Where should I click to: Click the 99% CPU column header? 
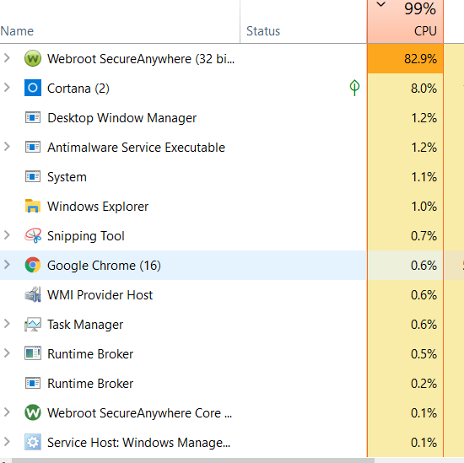(x=405, y=22)
